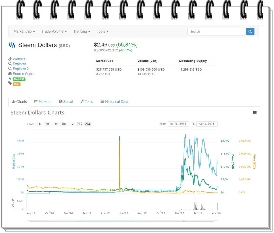Click the 0,00033232 BTC price text

[106, 50]
